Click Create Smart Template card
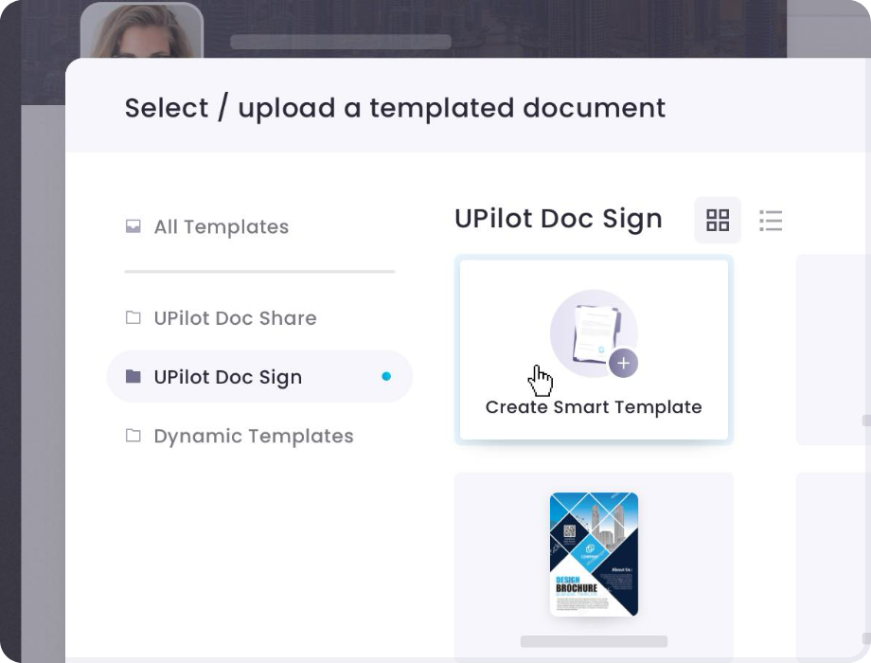 tap(594, 349)
